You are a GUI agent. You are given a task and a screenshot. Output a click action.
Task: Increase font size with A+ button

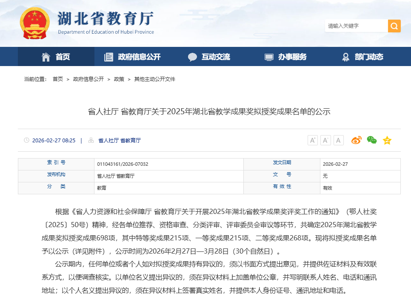312,140
